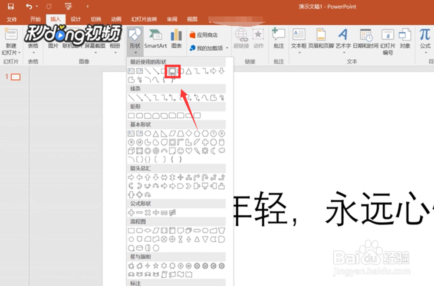Image resolution: width=434 pixels, height=286 pixels.
Task: Undo the last action
Action: click(29, 6)
